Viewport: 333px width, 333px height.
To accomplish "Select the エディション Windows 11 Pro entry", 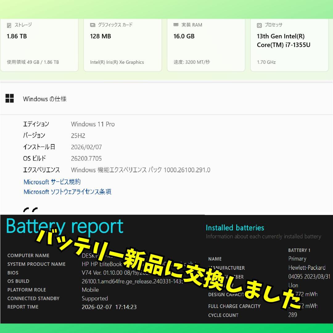I will (93, 124).
